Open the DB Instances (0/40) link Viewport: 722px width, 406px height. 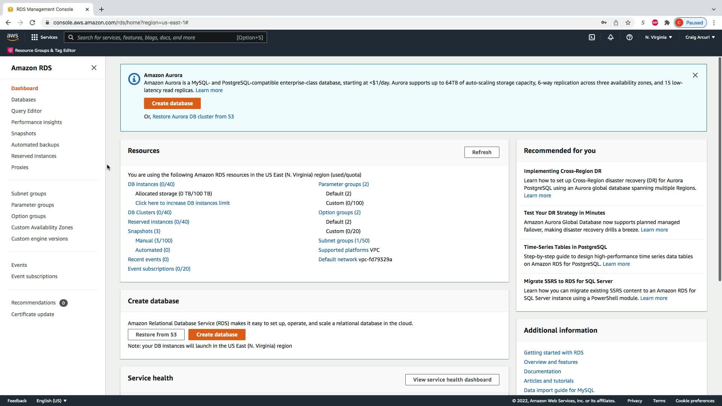tap(151, 184)
